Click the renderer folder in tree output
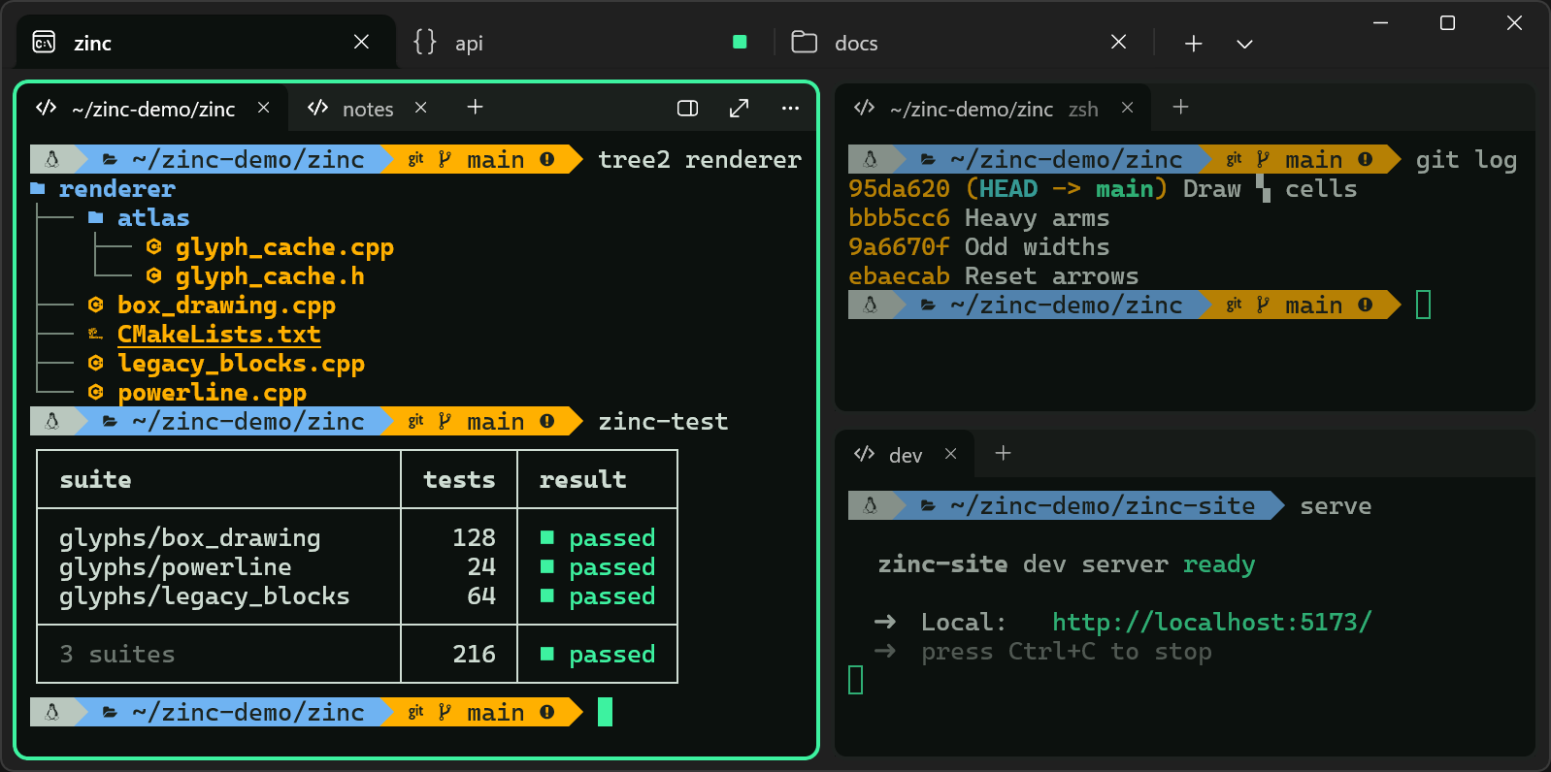This screenshot has width=1551, height=772. coord(116,188)
